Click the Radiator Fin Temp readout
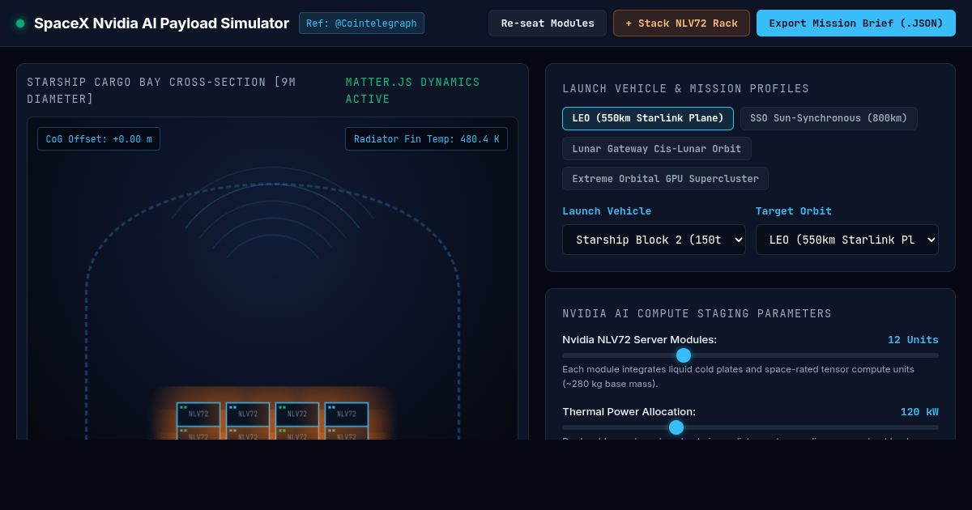Image resolution: width=972 pixels, height=510 pixels. (426, 139)
